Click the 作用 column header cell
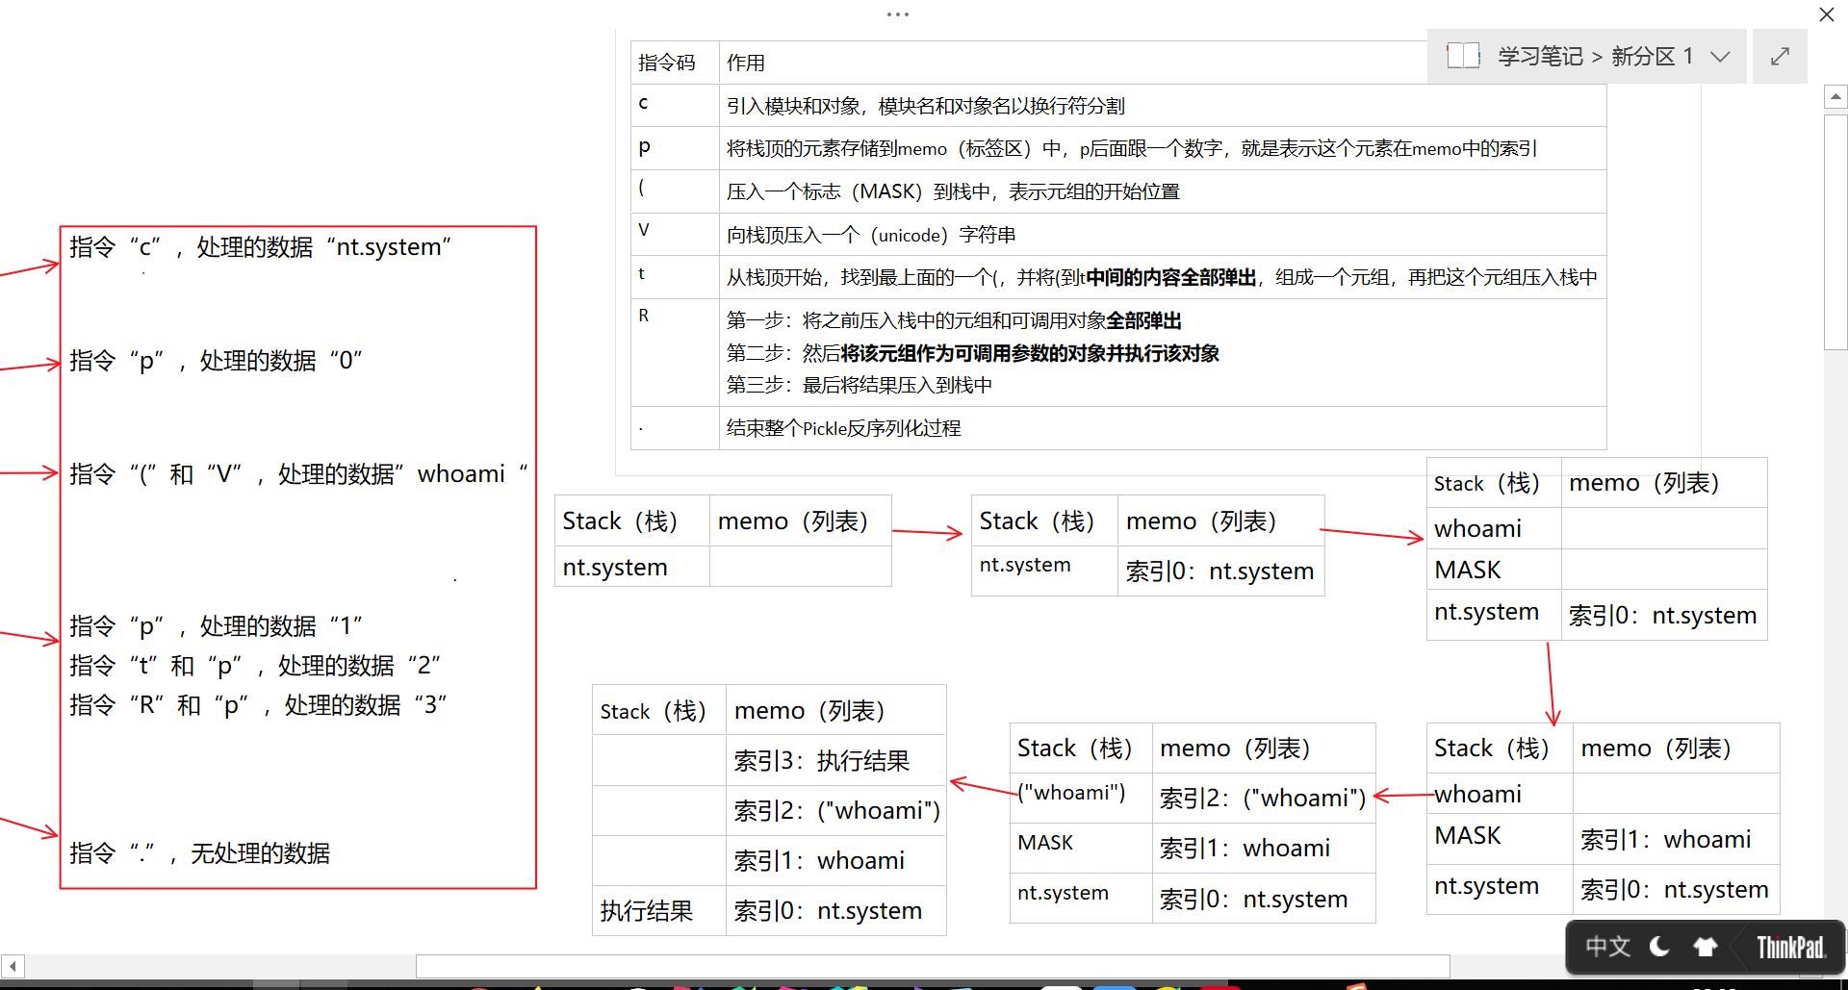Viewport: 1848px width, 990px height. (x=746, y=63)
